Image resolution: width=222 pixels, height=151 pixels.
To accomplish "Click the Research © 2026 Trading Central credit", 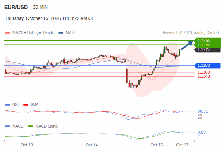I will (190, 33).
